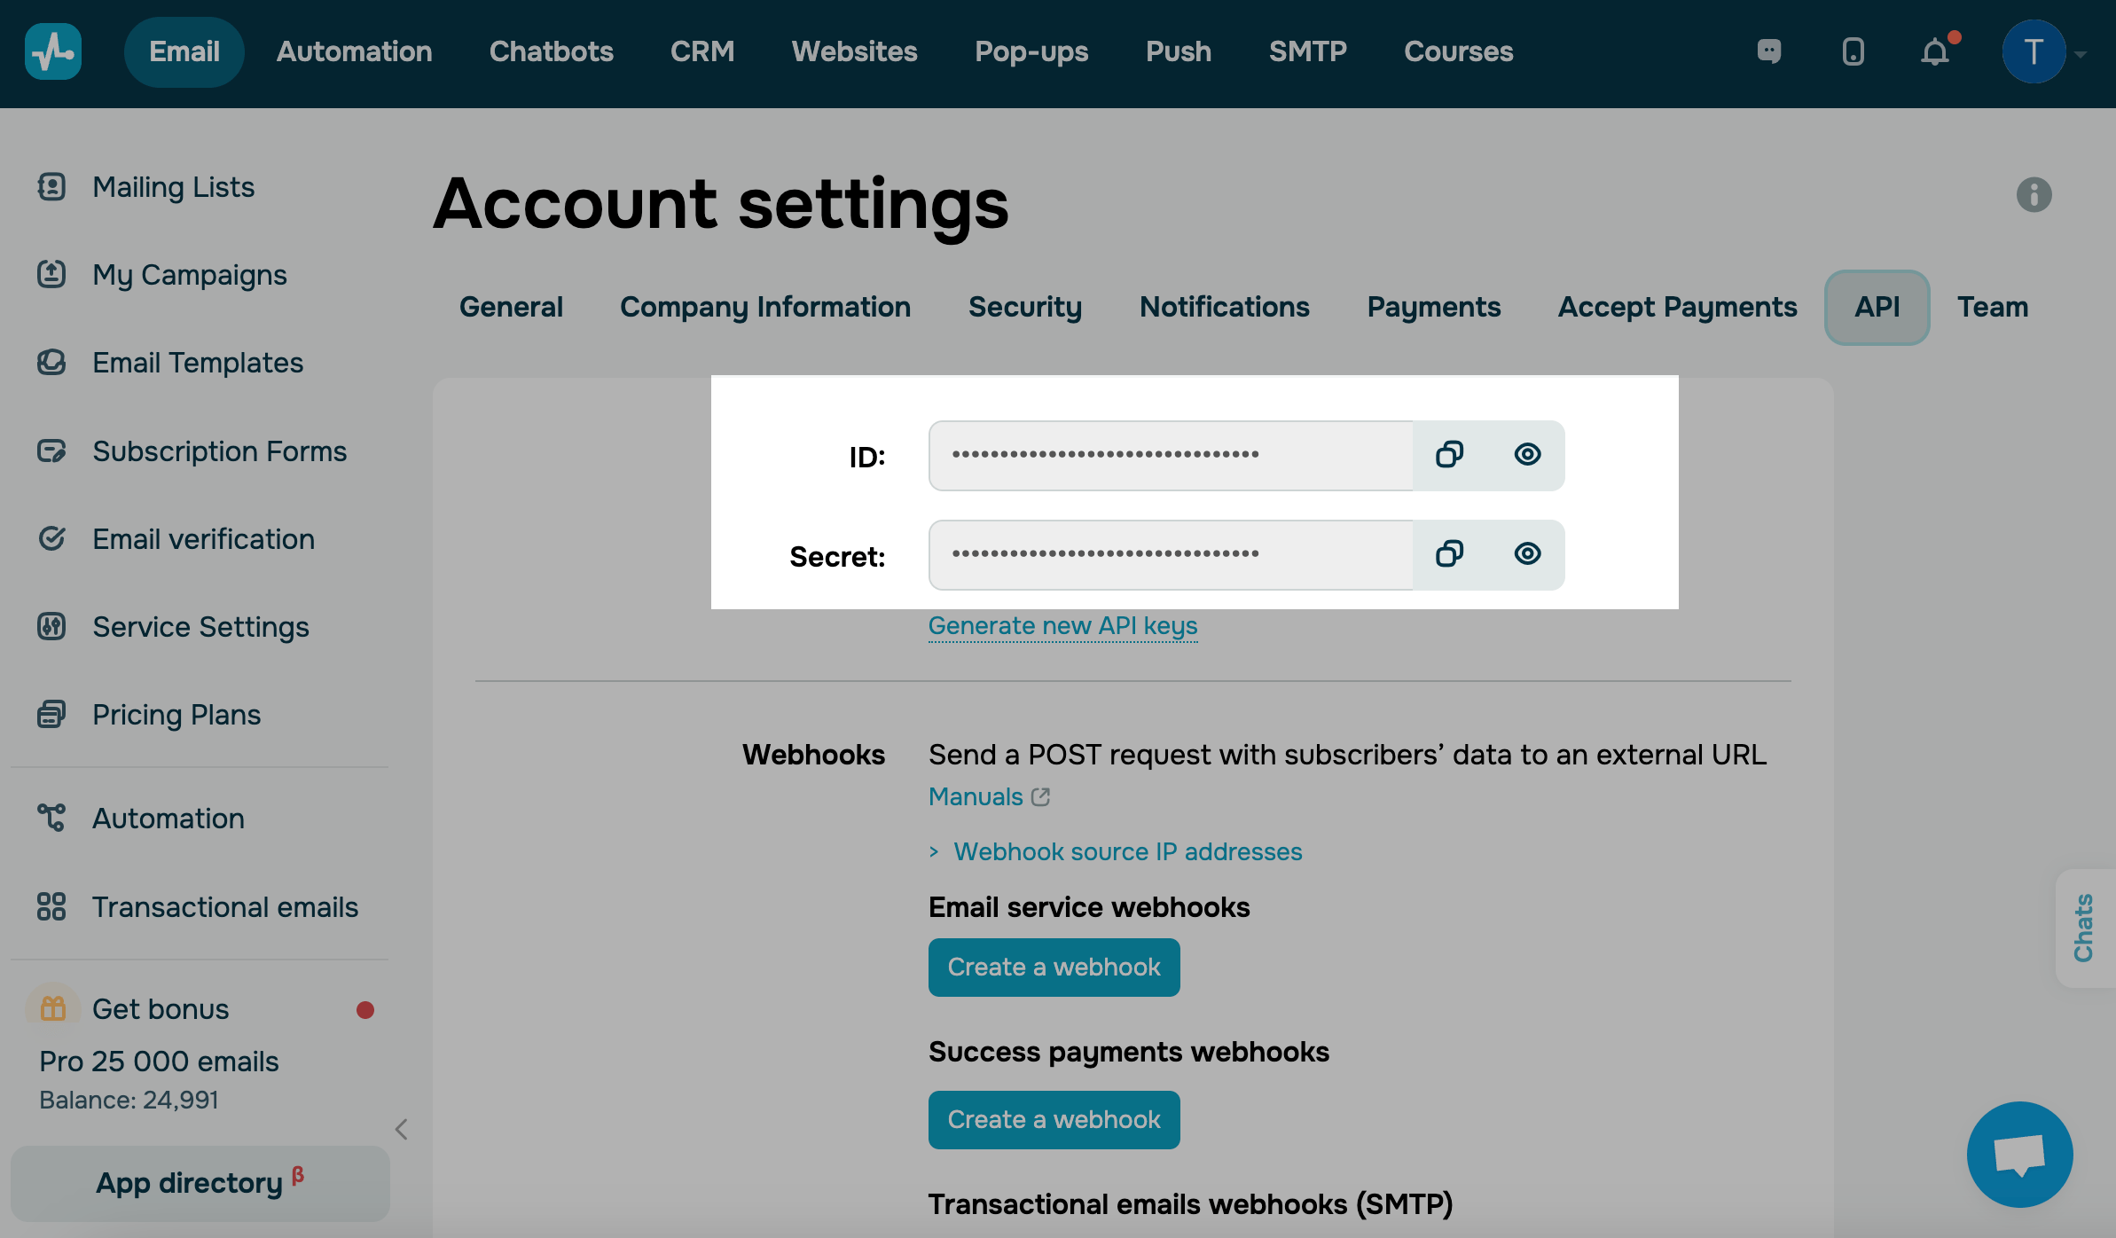Open the notifications bell
2116x1238 pixels.
tap(1935, 52)
